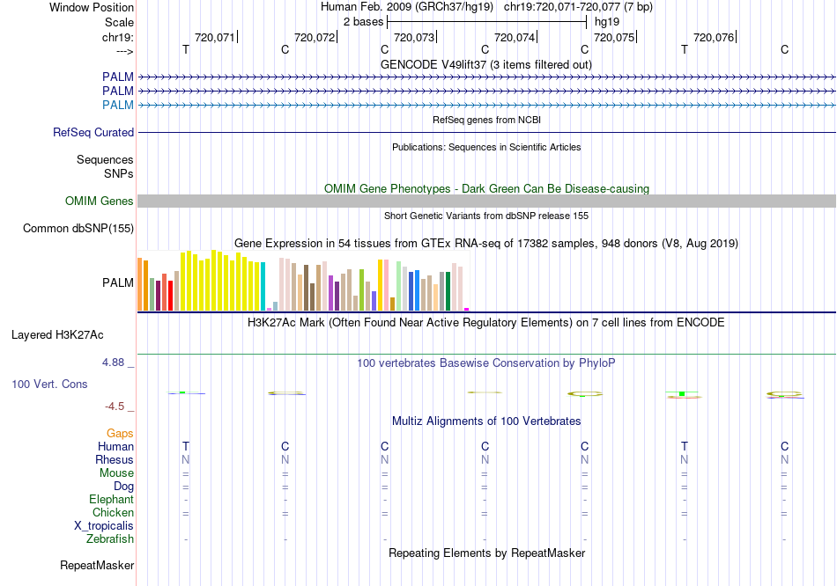837x586 pixels.
Task: Select the Common dbSNP(155) track label
Action: point(78,228)
